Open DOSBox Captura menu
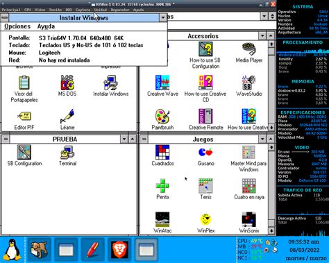 83,10
